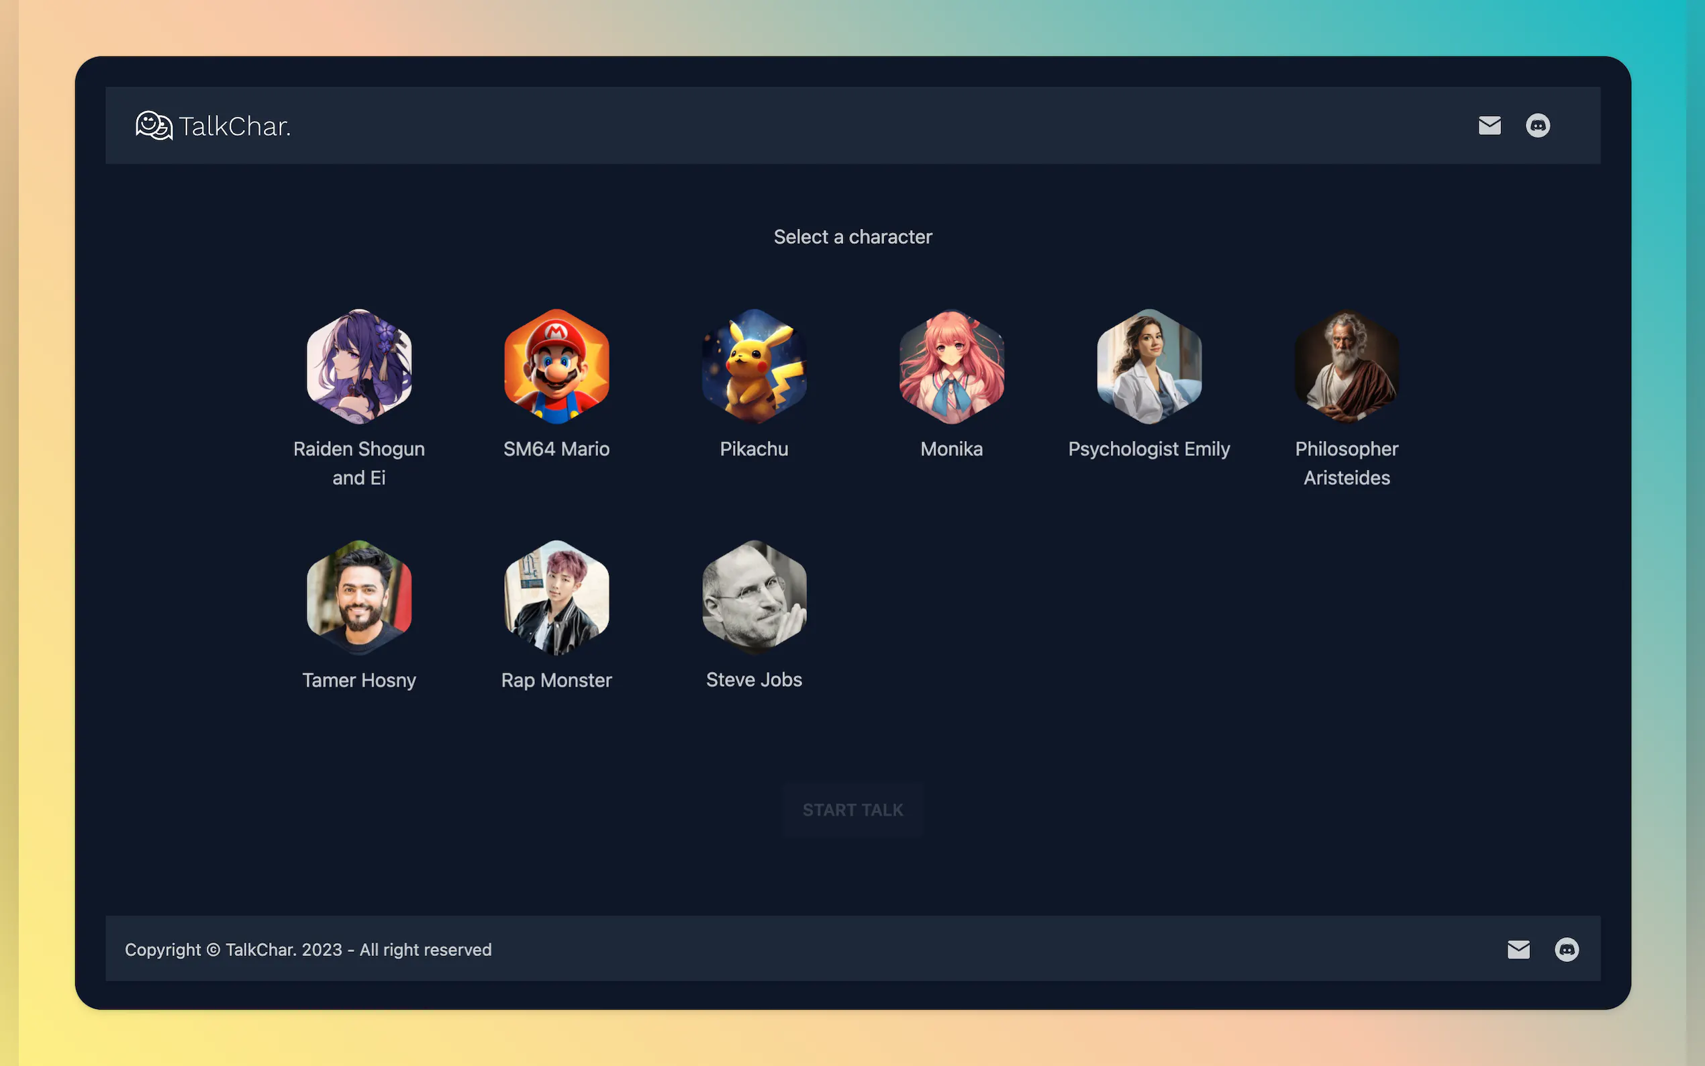
Task: Pick the Tamer Hosny avatar
Action: pos(358,597)
